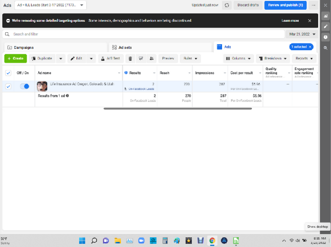
Task: Sort by Cost per result column header
Action: 241,73
